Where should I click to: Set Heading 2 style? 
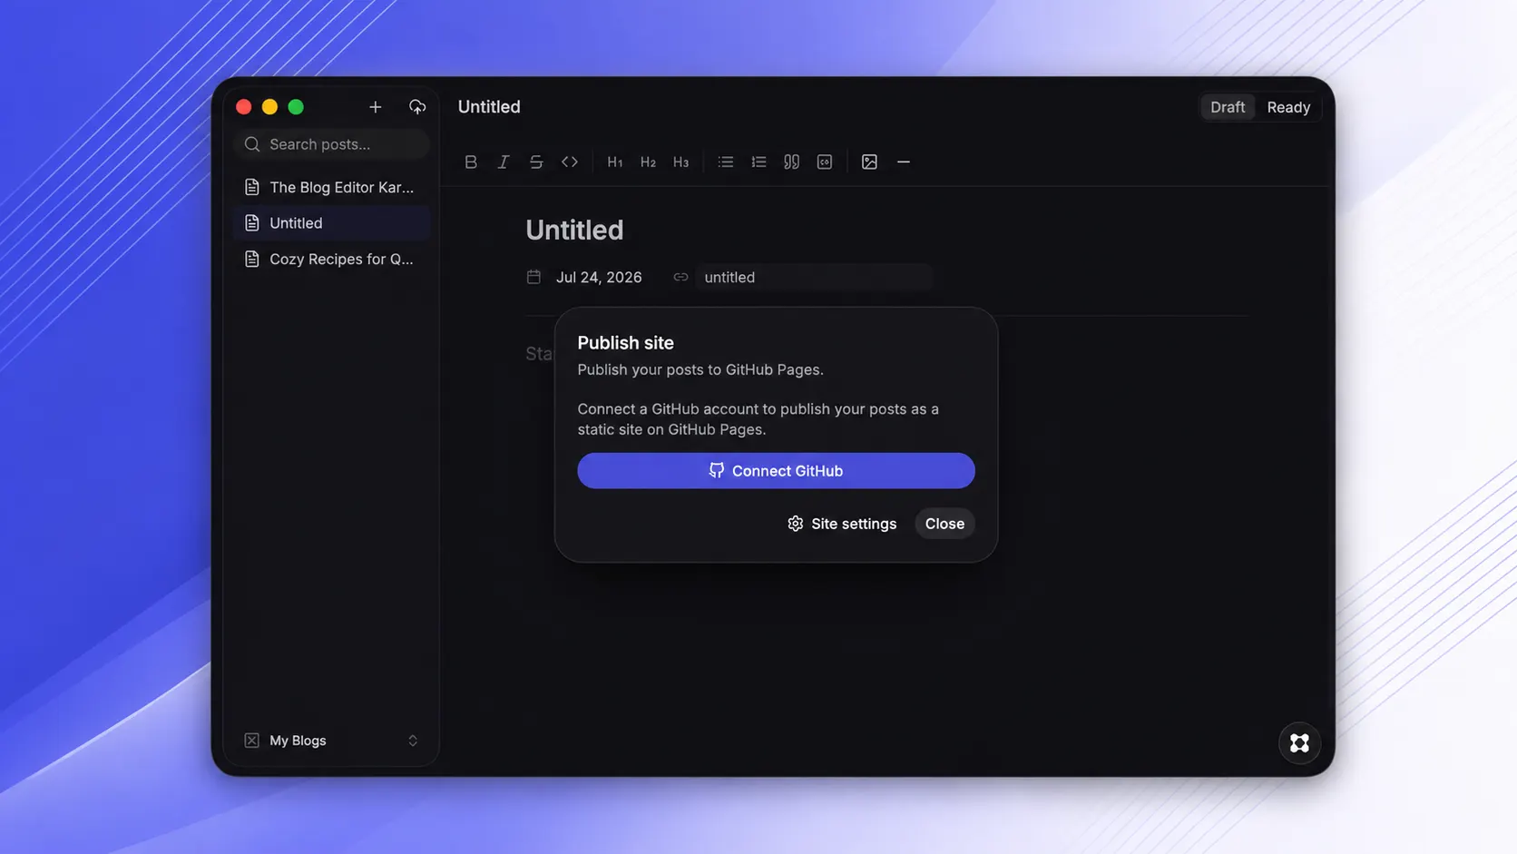click(648, 162)
